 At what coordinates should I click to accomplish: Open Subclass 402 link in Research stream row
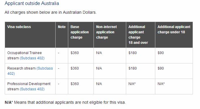[30, 71]
